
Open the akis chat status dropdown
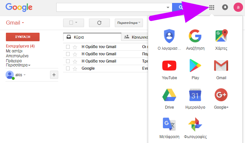pyautogui.click(x=25, y=75)
